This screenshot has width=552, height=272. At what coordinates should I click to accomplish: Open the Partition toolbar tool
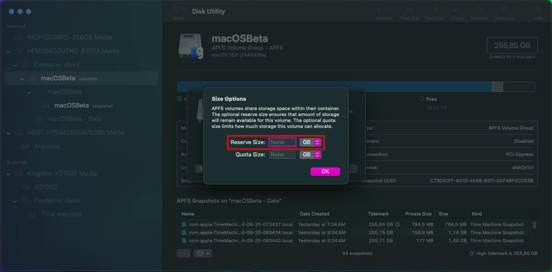(x=434, y=9)
